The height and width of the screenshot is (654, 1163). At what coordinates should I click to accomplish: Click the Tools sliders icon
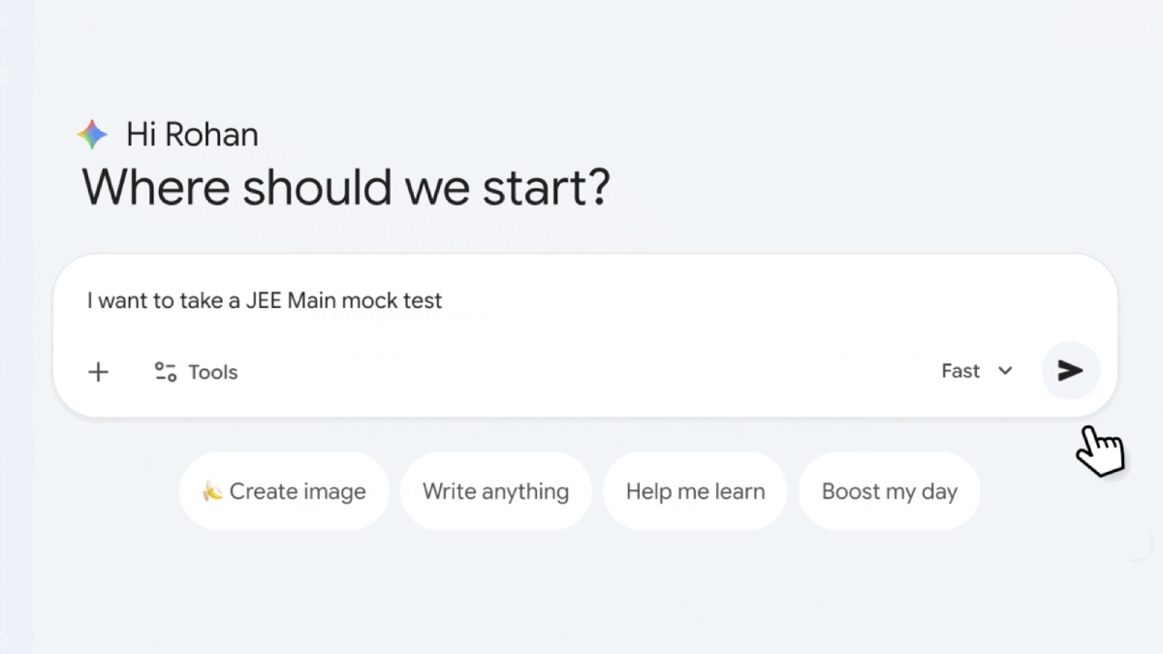pos(166,372)
